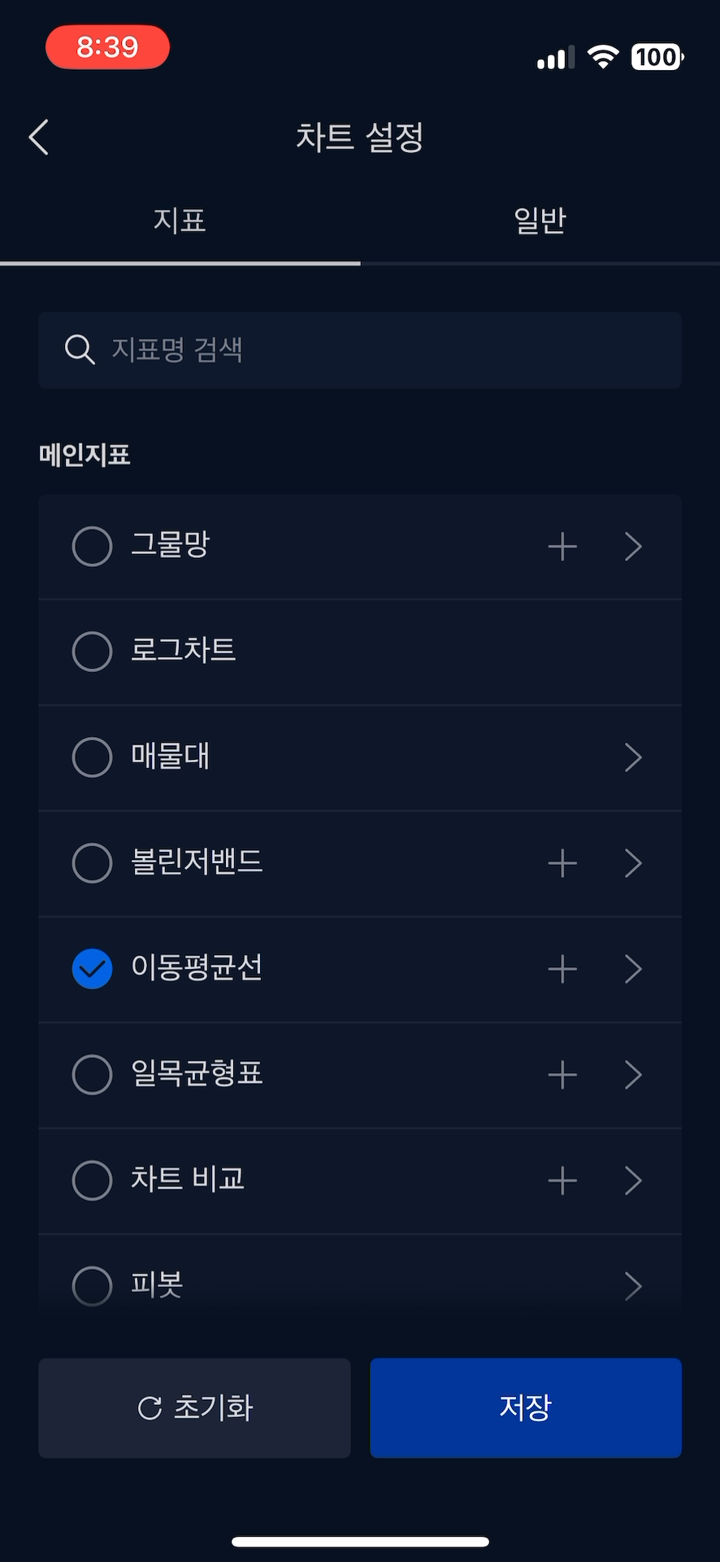The width and height of the screenshot is (720, 1562).
Task: Open 그물망 detail settings chevron
Action: (633, 547)
